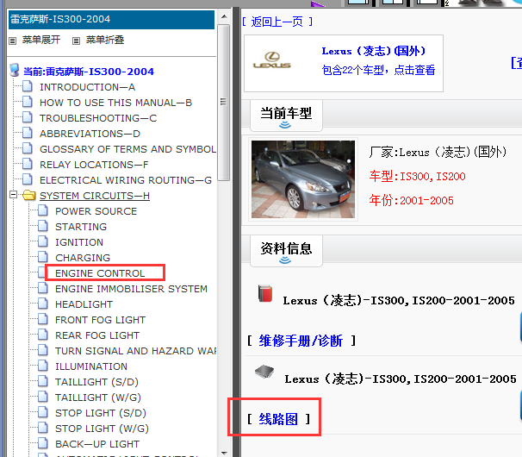This screenshot has width=522, height=457.
Task: Open GLOSSARY OF TERMS AND SYMBOL section
Action: point(127,149)
